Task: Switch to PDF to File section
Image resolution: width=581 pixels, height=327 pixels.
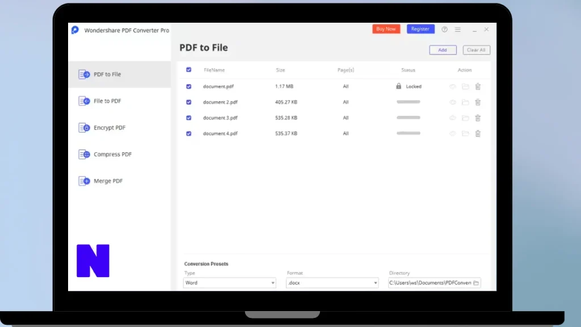Action: [120, 74]
